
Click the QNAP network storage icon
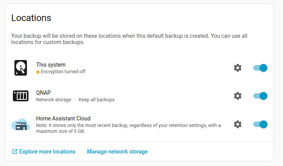point(21,96)
